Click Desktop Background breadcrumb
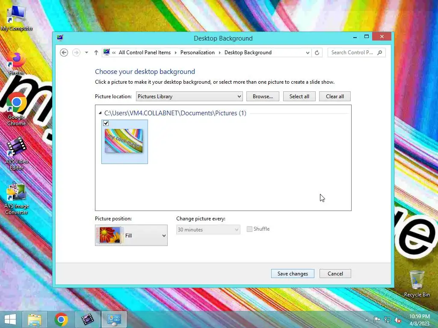Screen dimensions: 438x328 point(248,53)
